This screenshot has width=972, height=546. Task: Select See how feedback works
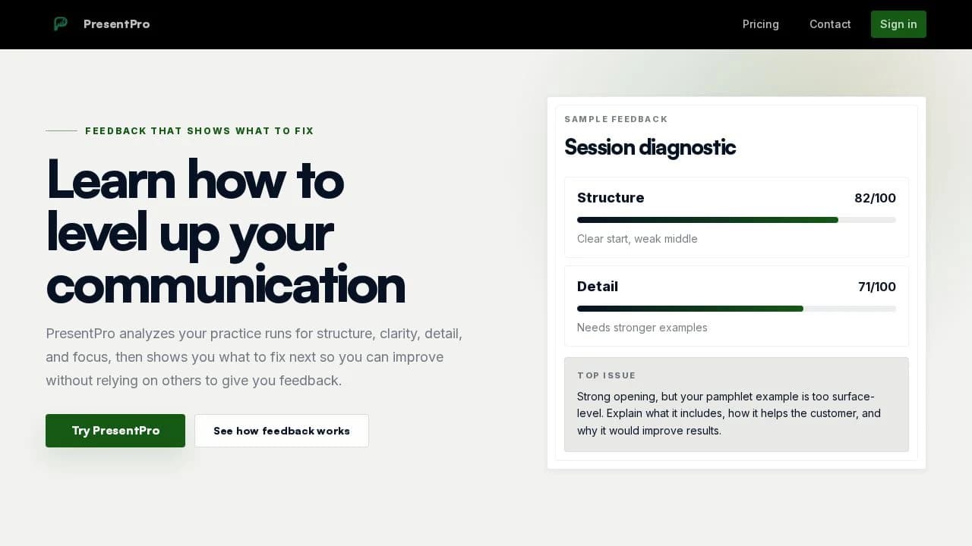click(x=282, y=431)
